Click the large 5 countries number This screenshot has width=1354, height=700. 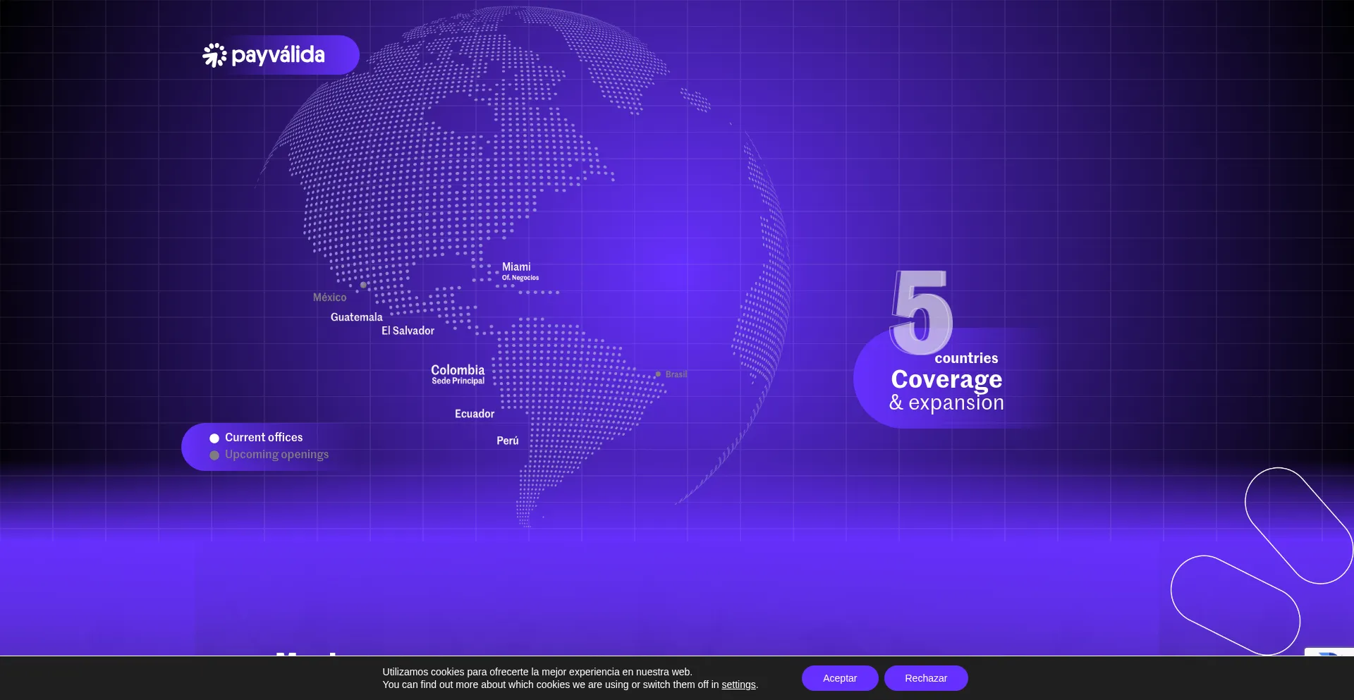(x=921, y=313)
